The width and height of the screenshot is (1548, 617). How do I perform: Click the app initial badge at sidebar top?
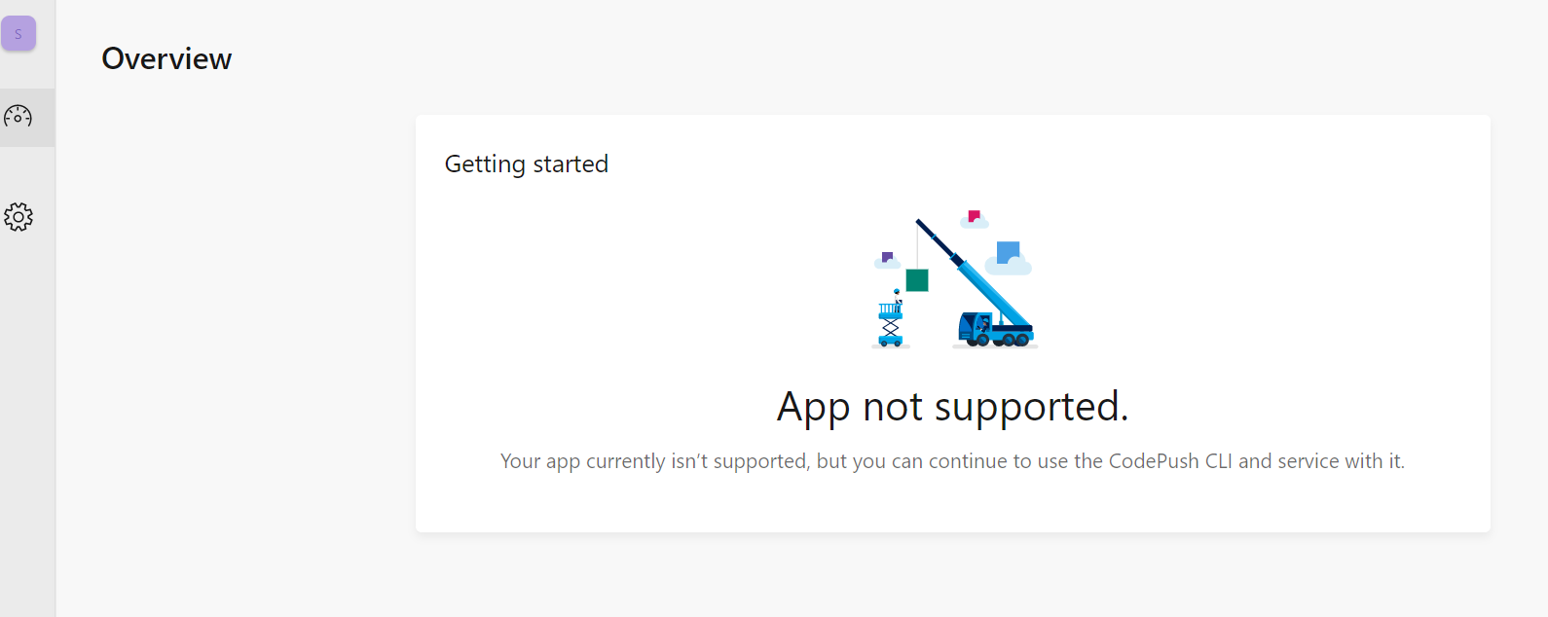[x=19, y=32]
